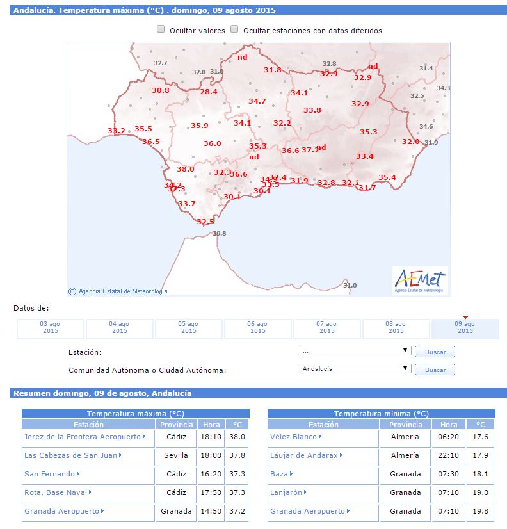This screenshot has width=507, height=529.
Task: Click the arrow icon next to Baza
Action: pyautogui.click(x=291, y=474)
